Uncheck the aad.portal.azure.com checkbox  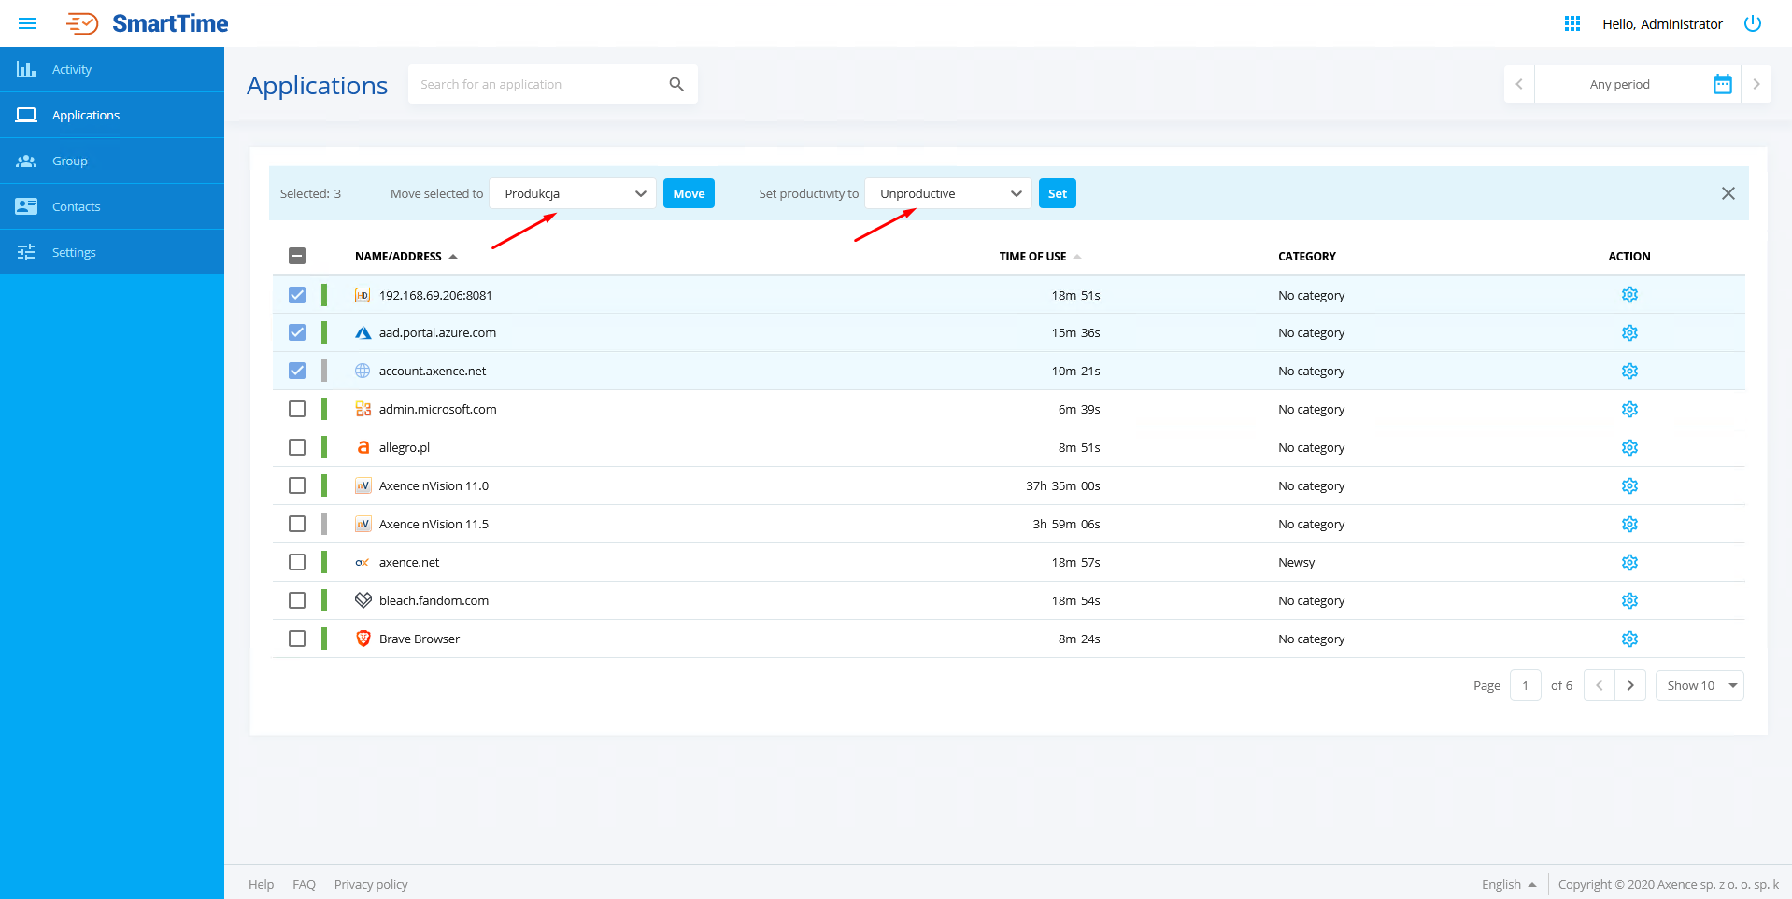(297, 332)
